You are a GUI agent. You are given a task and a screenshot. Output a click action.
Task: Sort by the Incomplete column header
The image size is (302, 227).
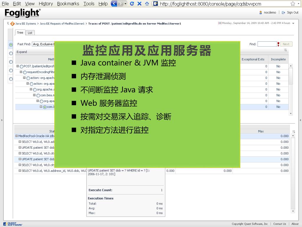tap(278, 59)
